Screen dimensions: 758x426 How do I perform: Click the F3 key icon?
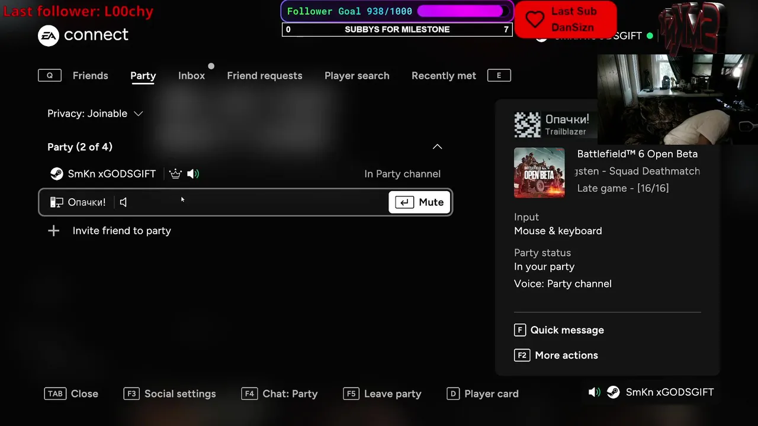(131, 394)
